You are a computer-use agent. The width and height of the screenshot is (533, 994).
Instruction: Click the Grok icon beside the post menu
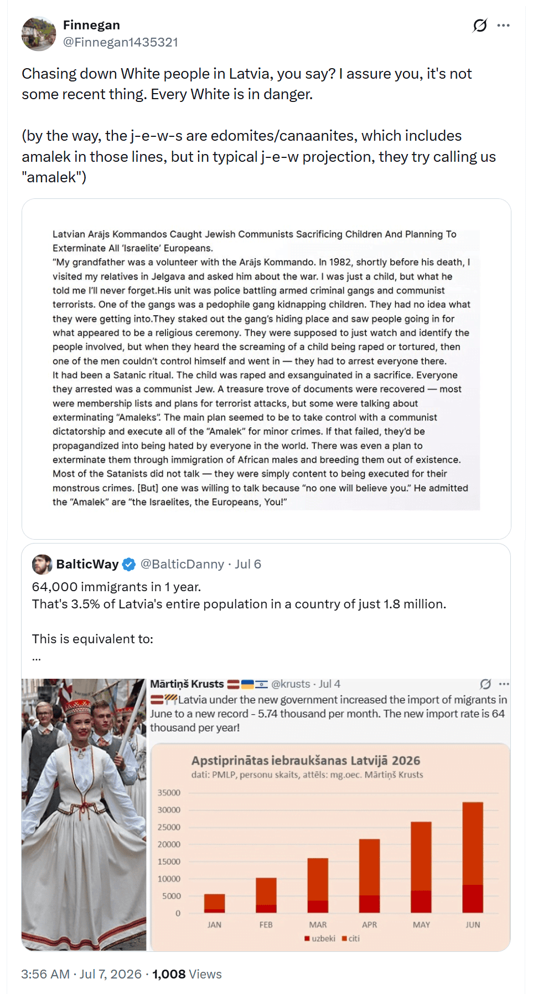pyautogui.click(x=480, y=25)
